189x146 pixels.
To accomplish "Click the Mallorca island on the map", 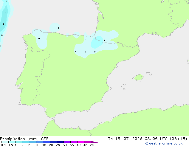I will [138, 78].
